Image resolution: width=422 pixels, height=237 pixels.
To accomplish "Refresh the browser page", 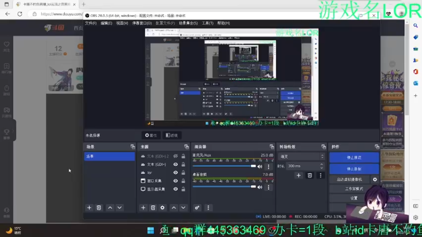I will [x=20, y=14].
